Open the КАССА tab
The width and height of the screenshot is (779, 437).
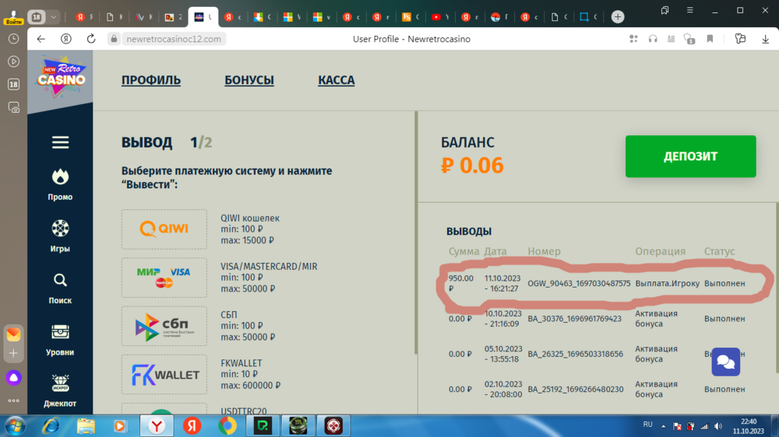coord(337,80)
